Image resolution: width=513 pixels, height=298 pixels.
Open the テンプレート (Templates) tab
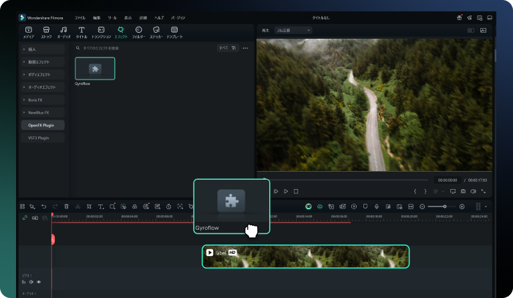pos(174,33)
